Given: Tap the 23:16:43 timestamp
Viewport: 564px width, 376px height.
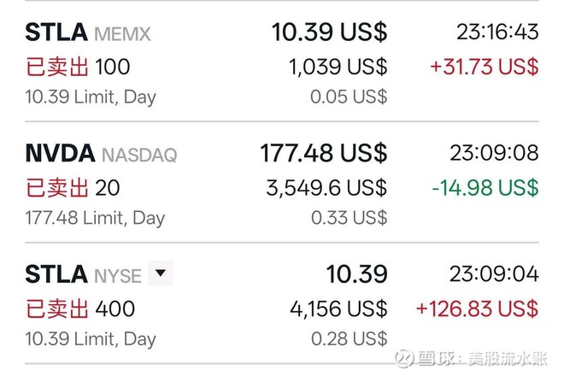Looking at the screenshot, I should (x=496, y=32).
